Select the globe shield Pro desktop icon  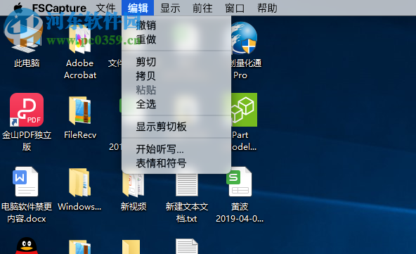coord(244,39)
